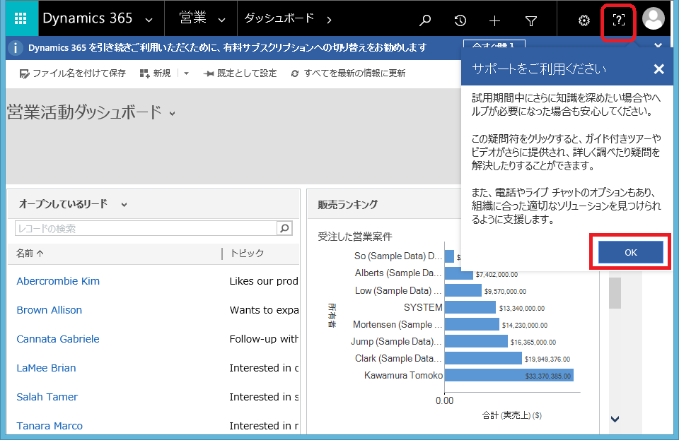The height and width of the screenshot is (440, 679).
Task: Click the 販売ランキング chart title
Action: (348, 204)
